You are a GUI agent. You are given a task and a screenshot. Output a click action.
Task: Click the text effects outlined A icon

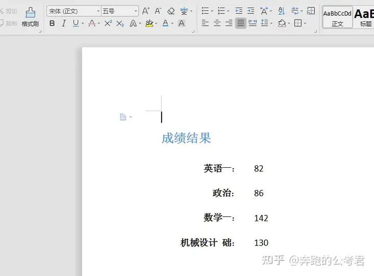click(133, 23)
